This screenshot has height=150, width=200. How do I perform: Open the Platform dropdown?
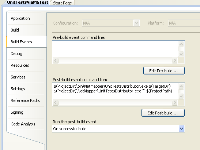pos(184,23)
